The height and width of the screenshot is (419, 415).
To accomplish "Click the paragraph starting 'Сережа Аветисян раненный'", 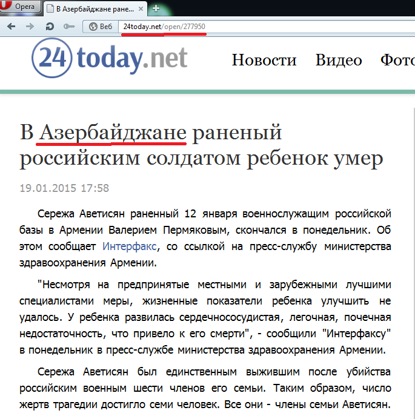I will point(205,238).
